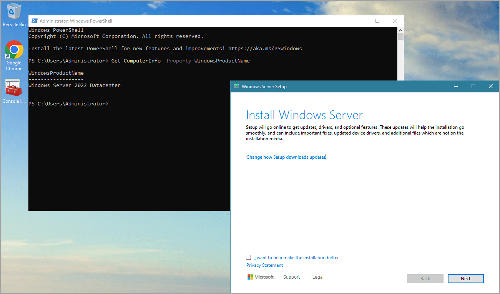500x294 pixels.
Task: Launch Google Chrome from the desktop
Action: click(x=14, y=56)
